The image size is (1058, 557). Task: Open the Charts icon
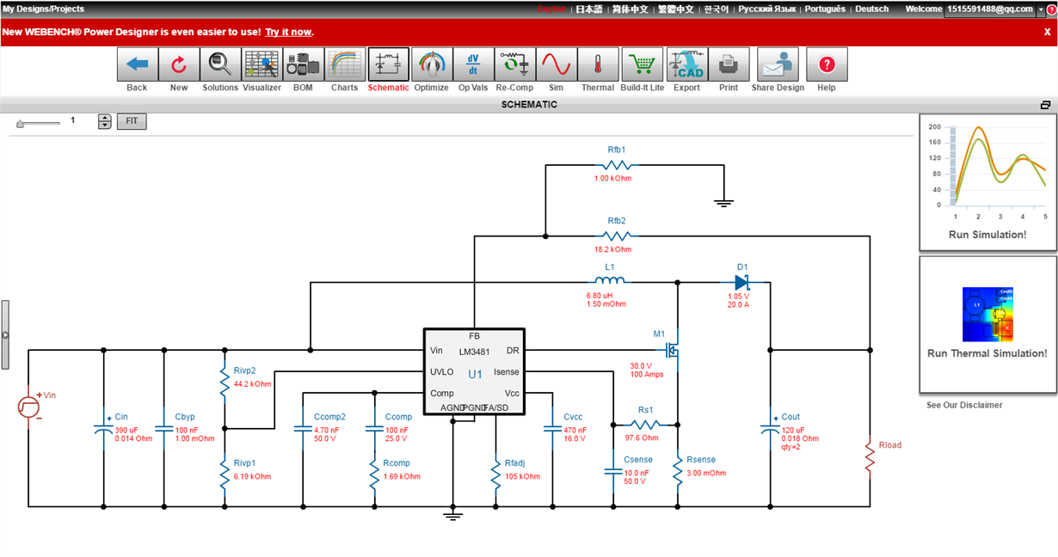pos(344,64)
